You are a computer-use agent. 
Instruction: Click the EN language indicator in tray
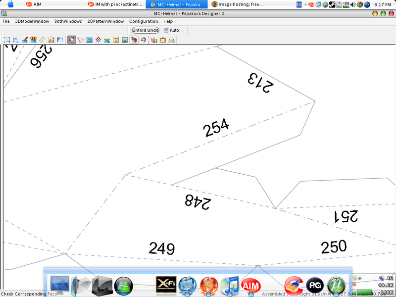299,4
